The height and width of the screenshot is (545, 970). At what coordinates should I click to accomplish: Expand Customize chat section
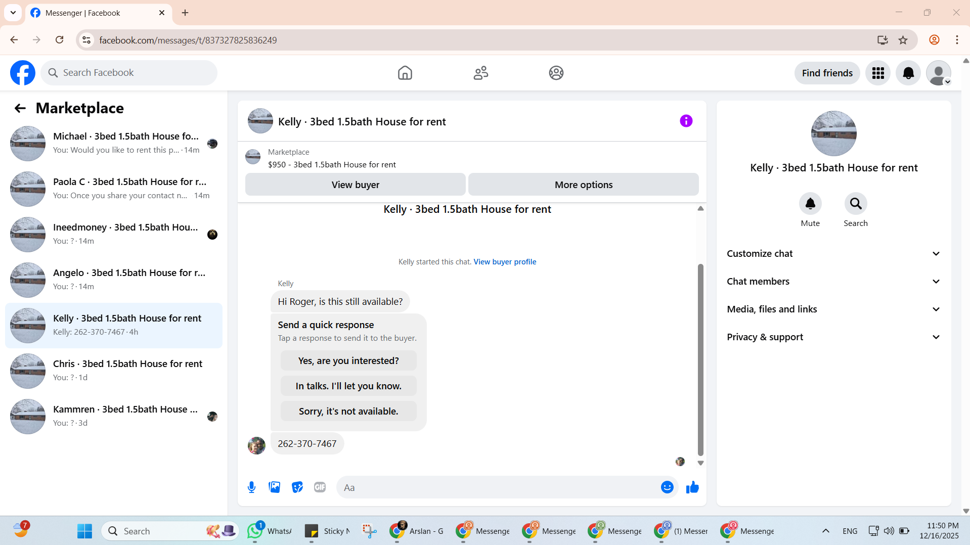[x=833, y=254]
